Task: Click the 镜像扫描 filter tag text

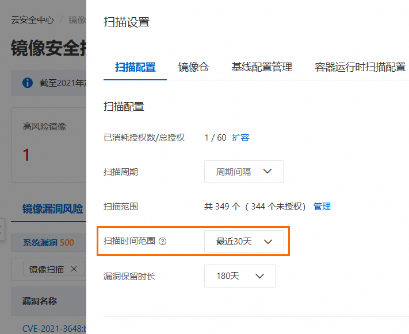Action: coord(47,269)
